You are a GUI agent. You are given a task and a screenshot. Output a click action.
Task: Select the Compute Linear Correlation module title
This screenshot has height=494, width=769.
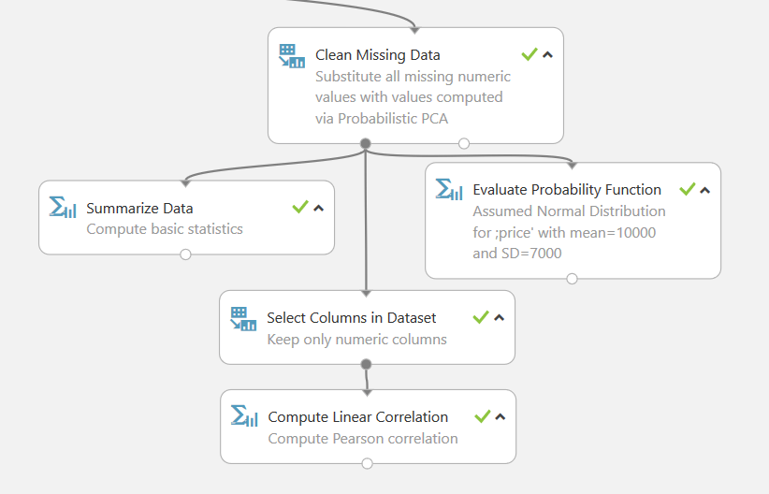pos(357,417)
